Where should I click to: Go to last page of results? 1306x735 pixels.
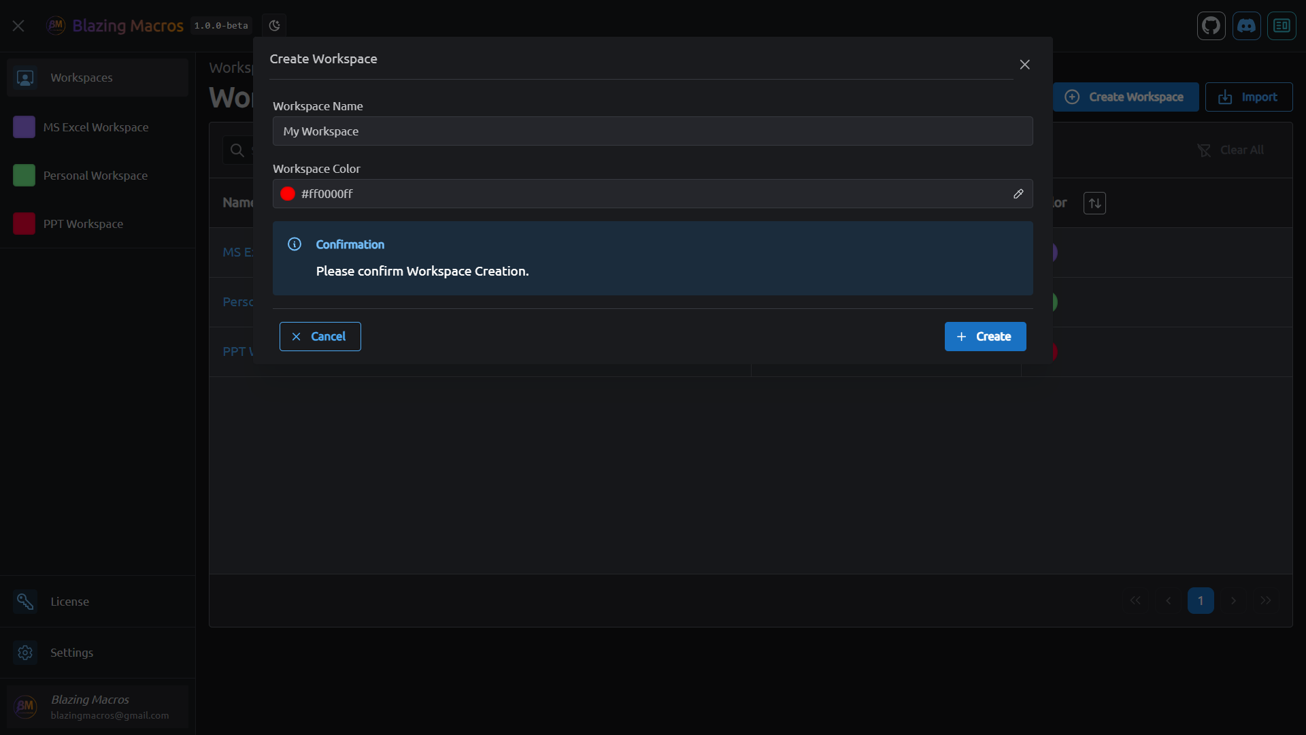1266,601
